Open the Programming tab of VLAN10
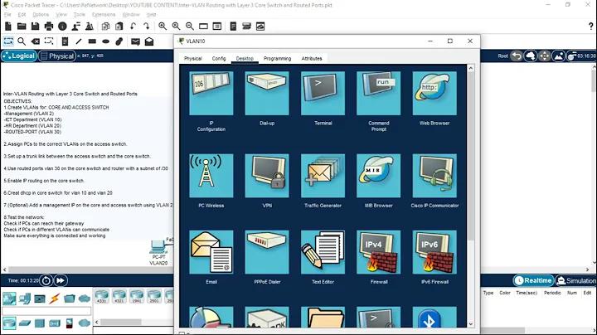The width and height of the screenshot is (597, 335). pos(277,59)
